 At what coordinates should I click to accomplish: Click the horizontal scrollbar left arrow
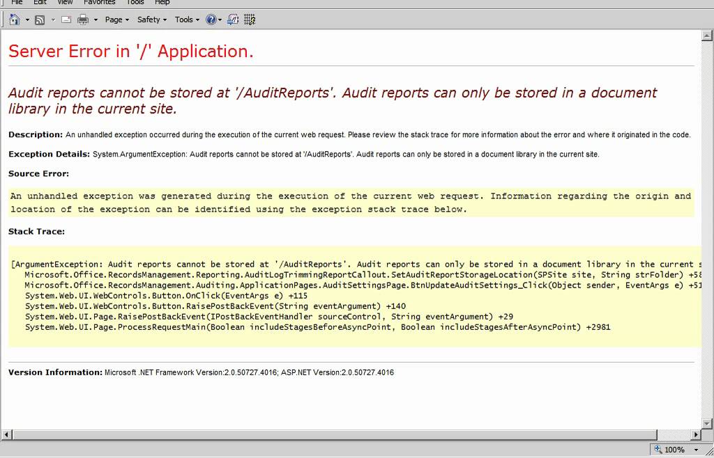tap(6, 435)
